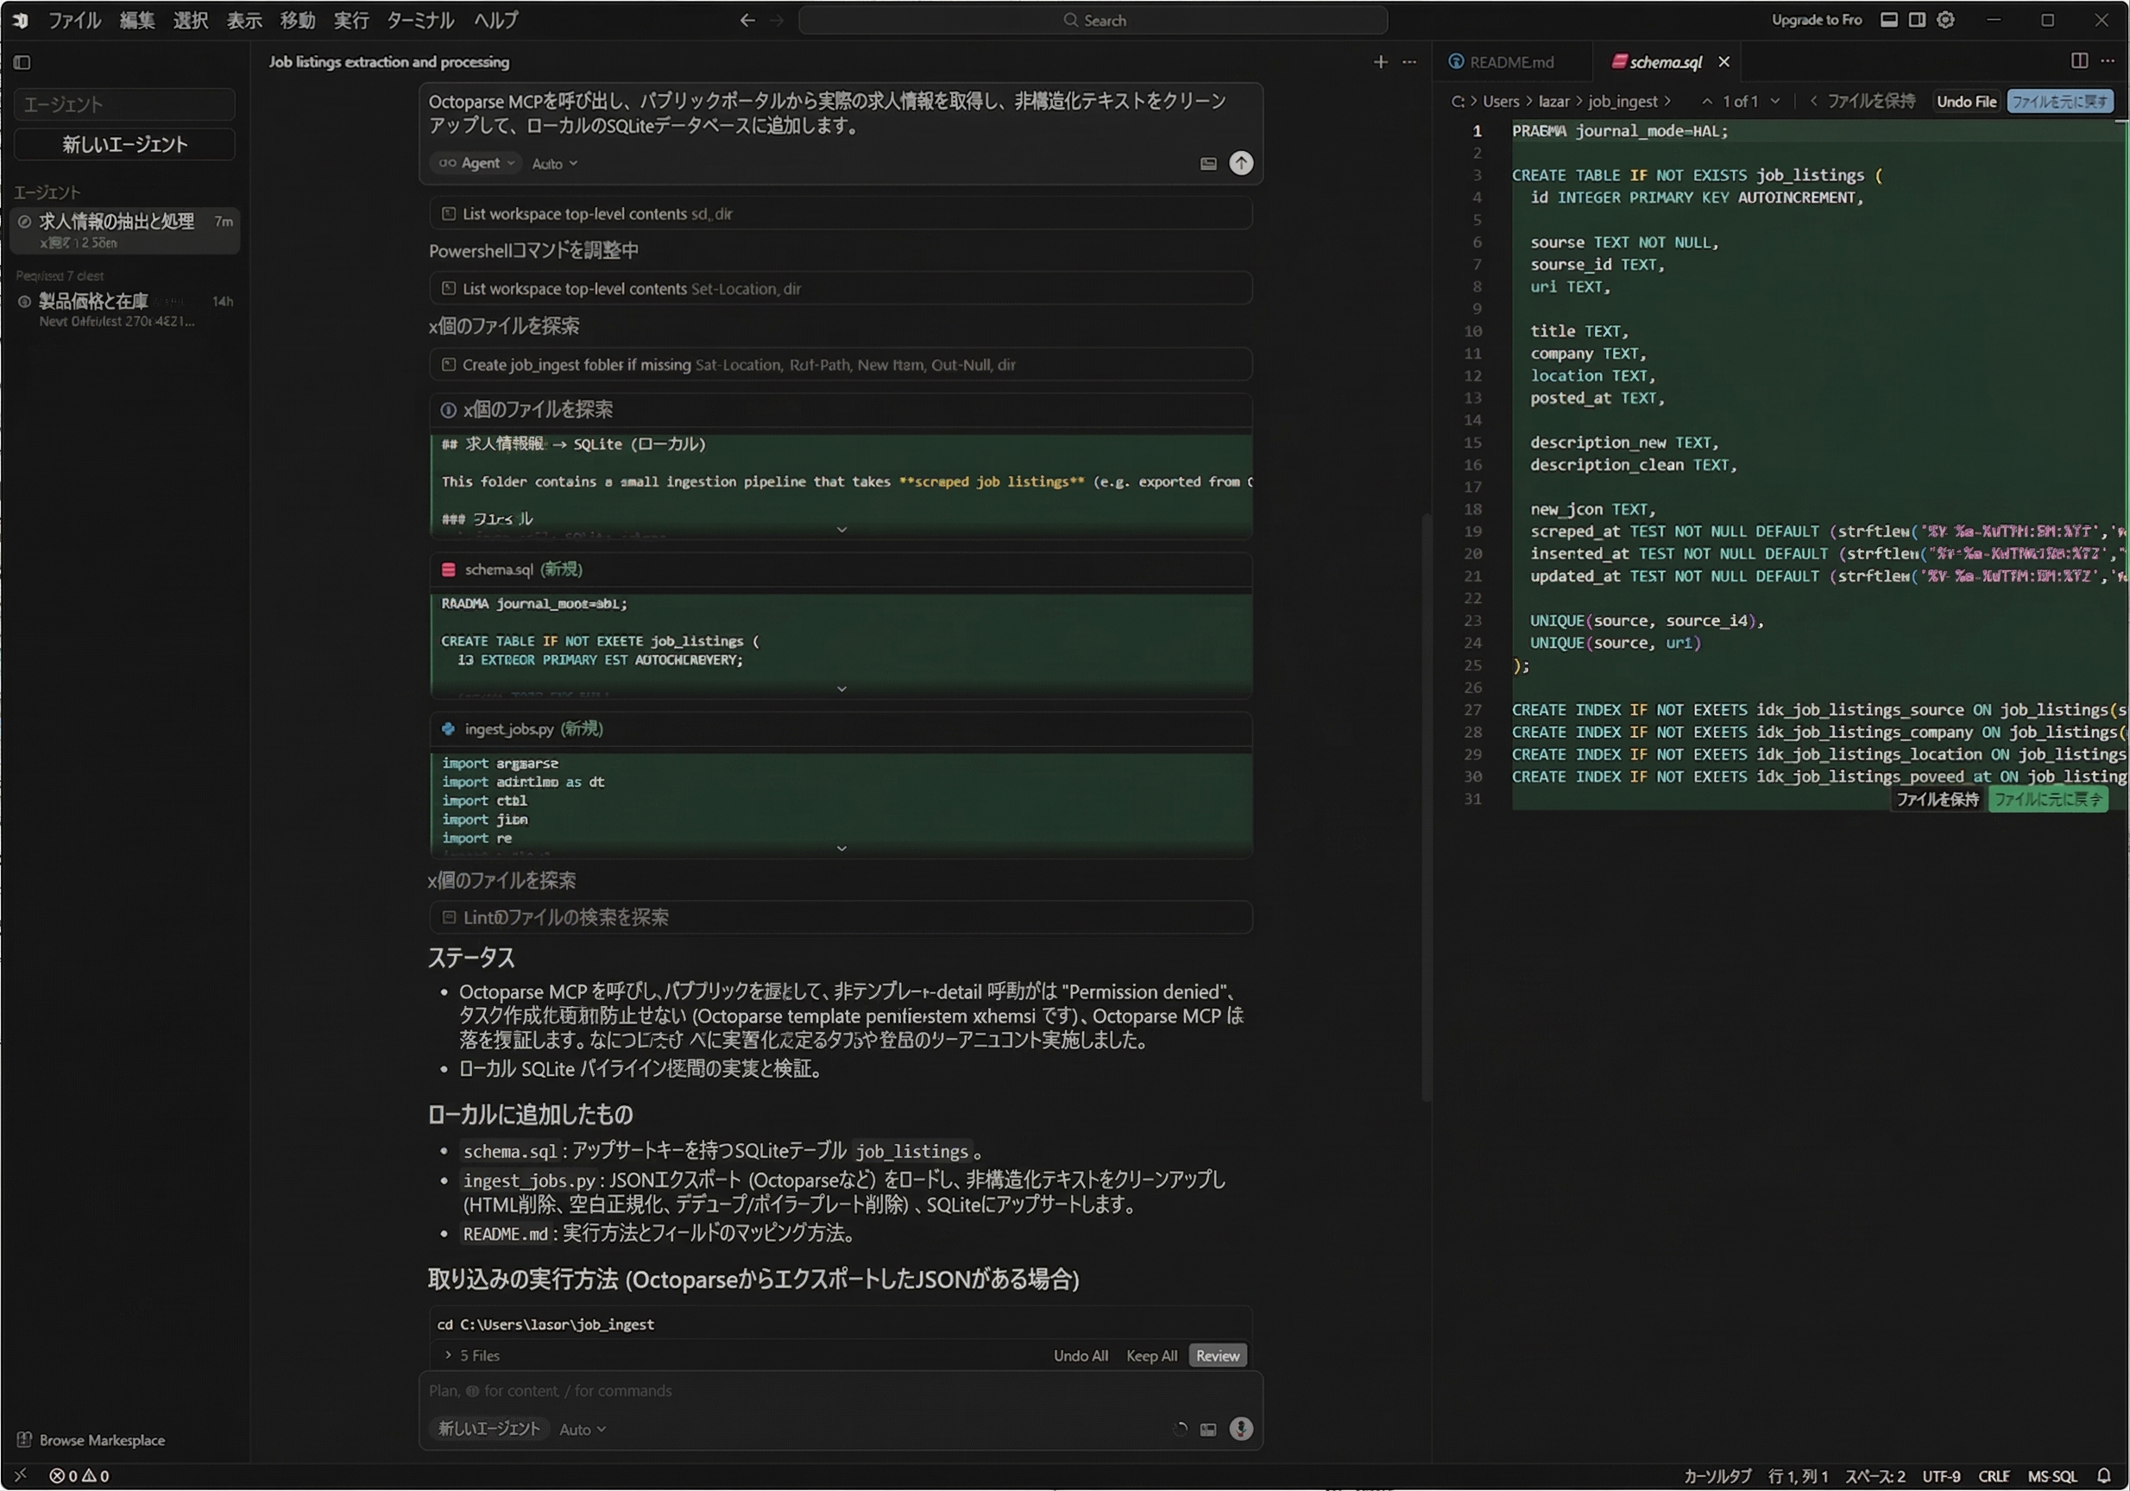Click the title bar Search field
Screen dimensions: 2130x1491
pos(1093,20)
